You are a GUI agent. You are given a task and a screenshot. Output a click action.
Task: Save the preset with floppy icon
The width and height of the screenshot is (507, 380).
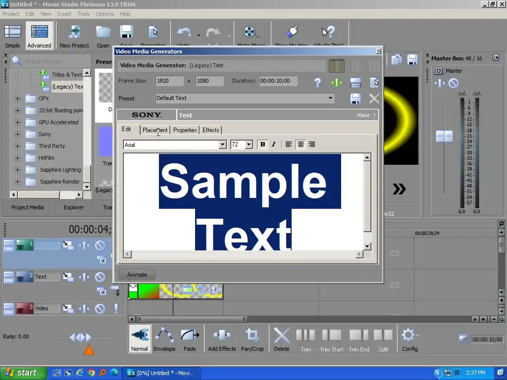pyautogui.click(x=355, y=98)
